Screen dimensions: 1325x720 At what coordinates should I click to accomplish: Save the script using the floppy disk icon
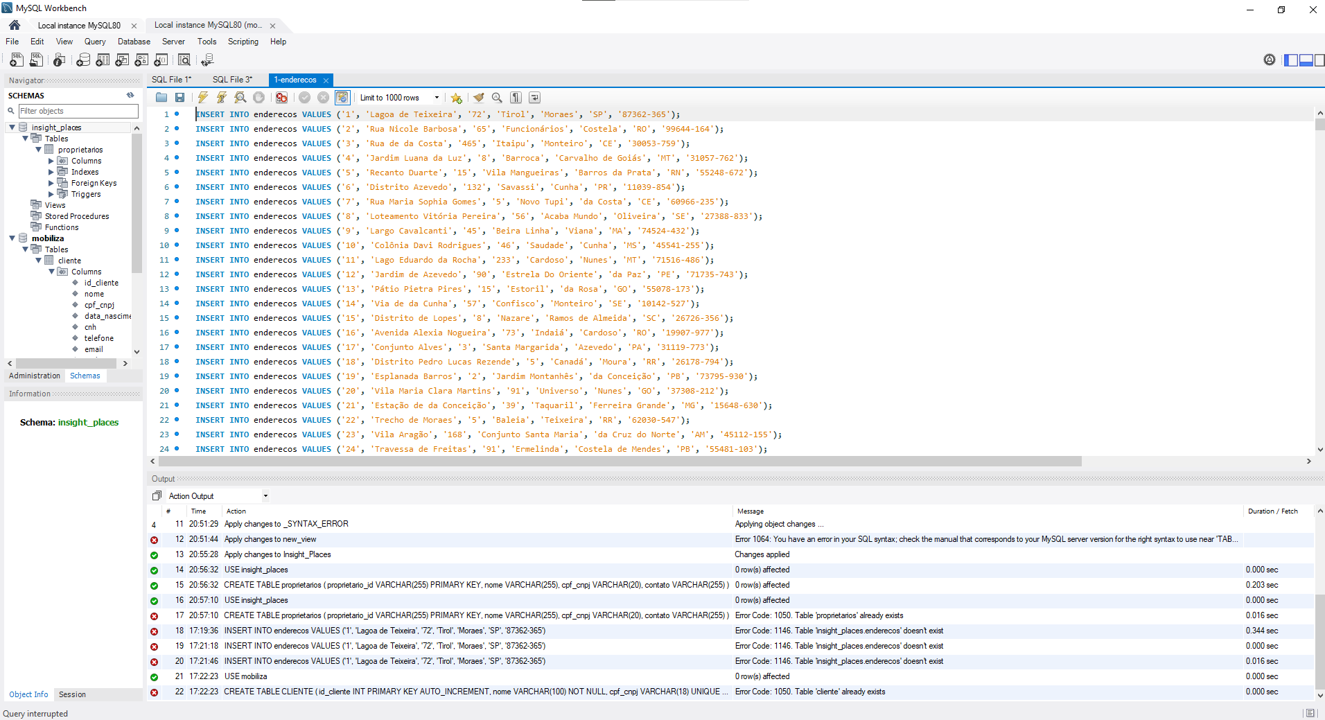[180, 98]
